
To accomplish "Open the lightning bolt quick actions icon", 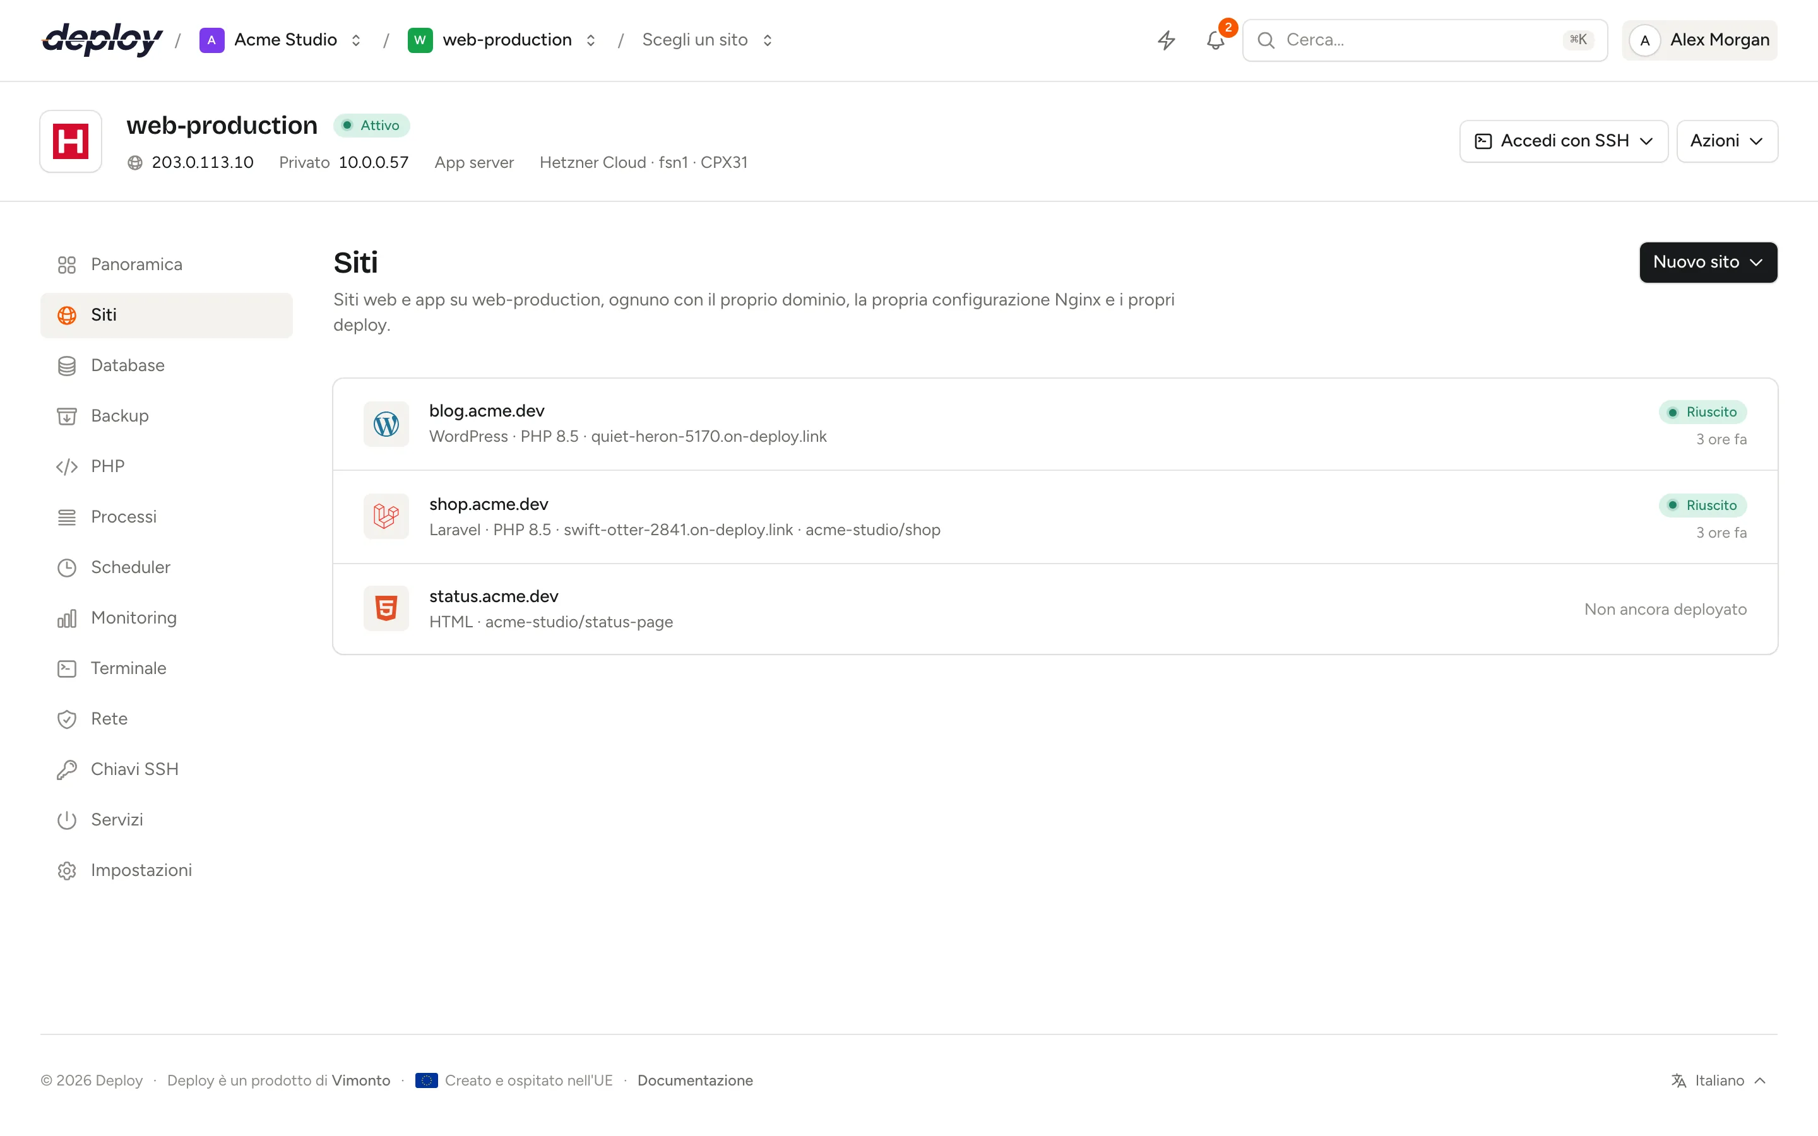I will tap(1166, 40).
